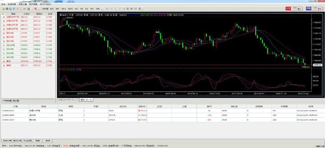
Task: Switch chart timeframe to H4
Action: pyautogui.click(x=82, y=9)
